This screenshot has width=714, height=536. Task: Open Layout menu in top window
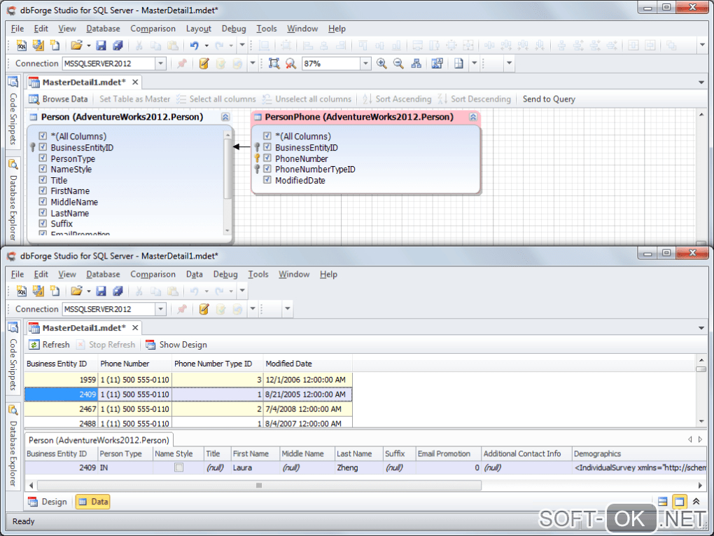(x=199, y=29)
